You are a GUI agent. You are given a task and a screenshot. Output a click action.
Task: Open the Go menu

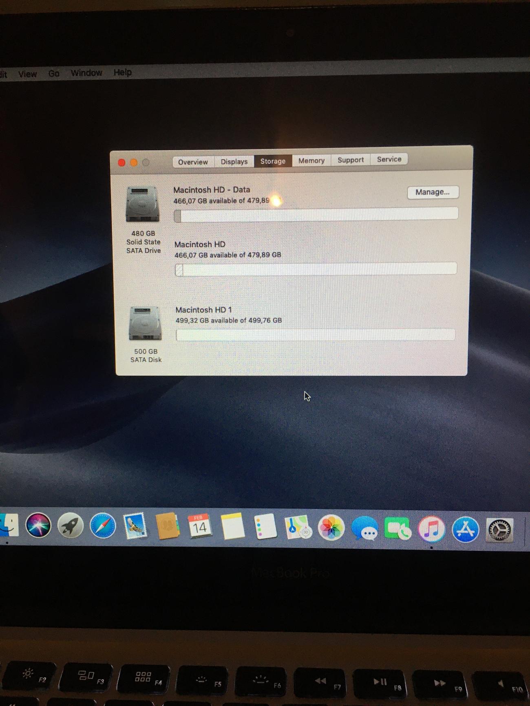(x=54, y=73)
